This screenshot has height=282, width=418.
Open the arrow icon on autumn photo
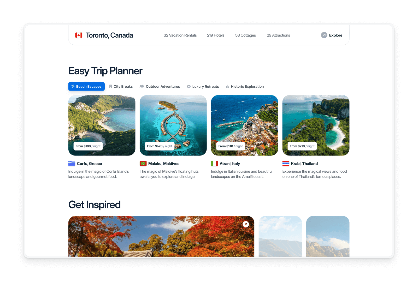coord(246,224)
